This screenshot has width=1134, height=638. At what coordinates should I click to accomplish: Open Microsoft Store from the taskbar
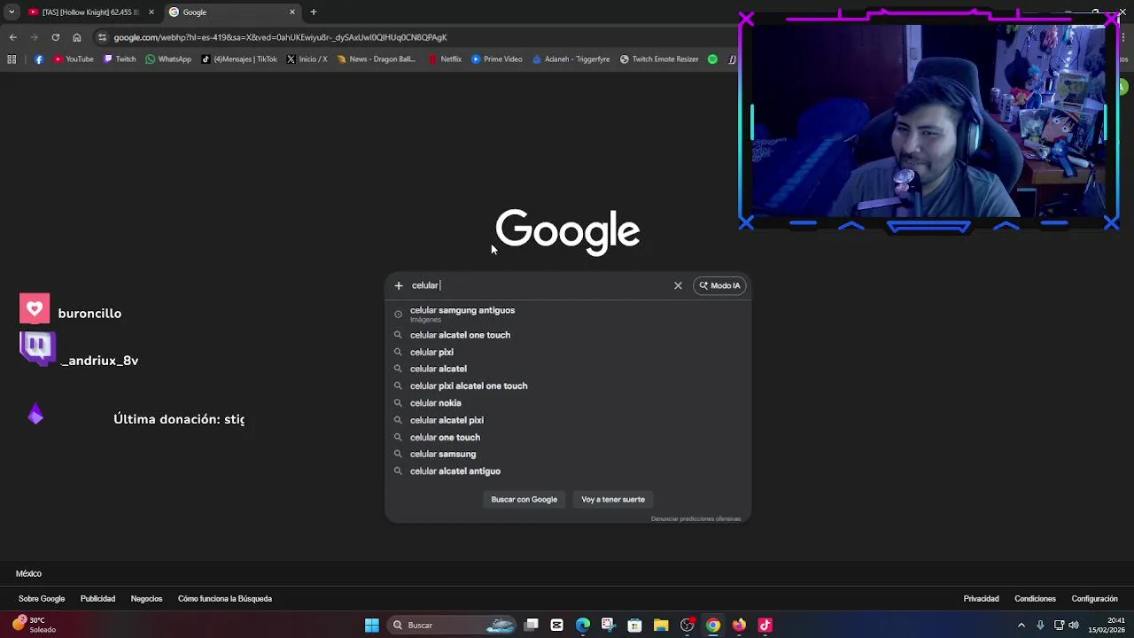634,626
